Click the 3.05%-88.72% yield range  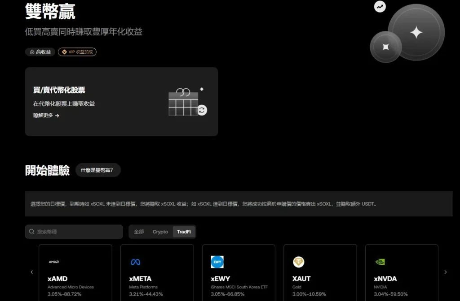[64, 294]
